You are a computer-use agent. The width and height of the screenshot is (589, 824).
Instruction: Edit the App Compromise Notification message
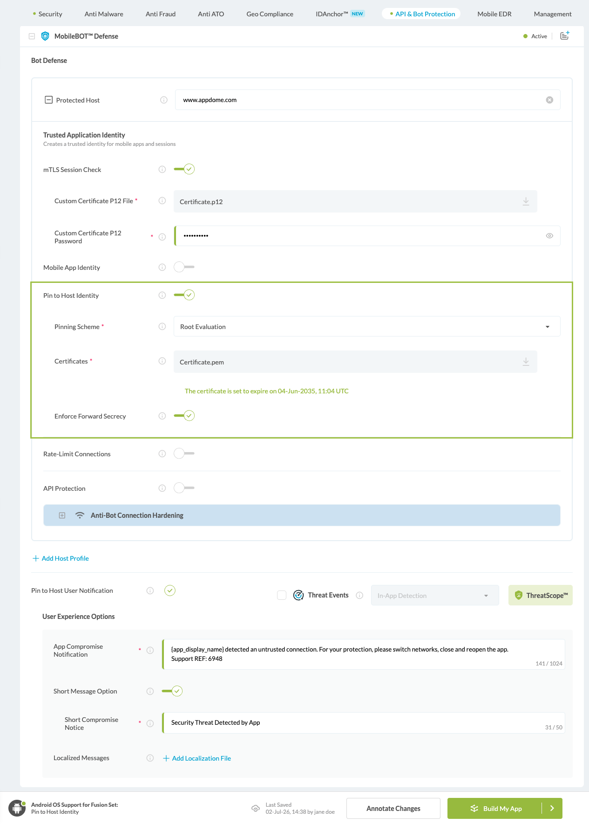(364, 654)
